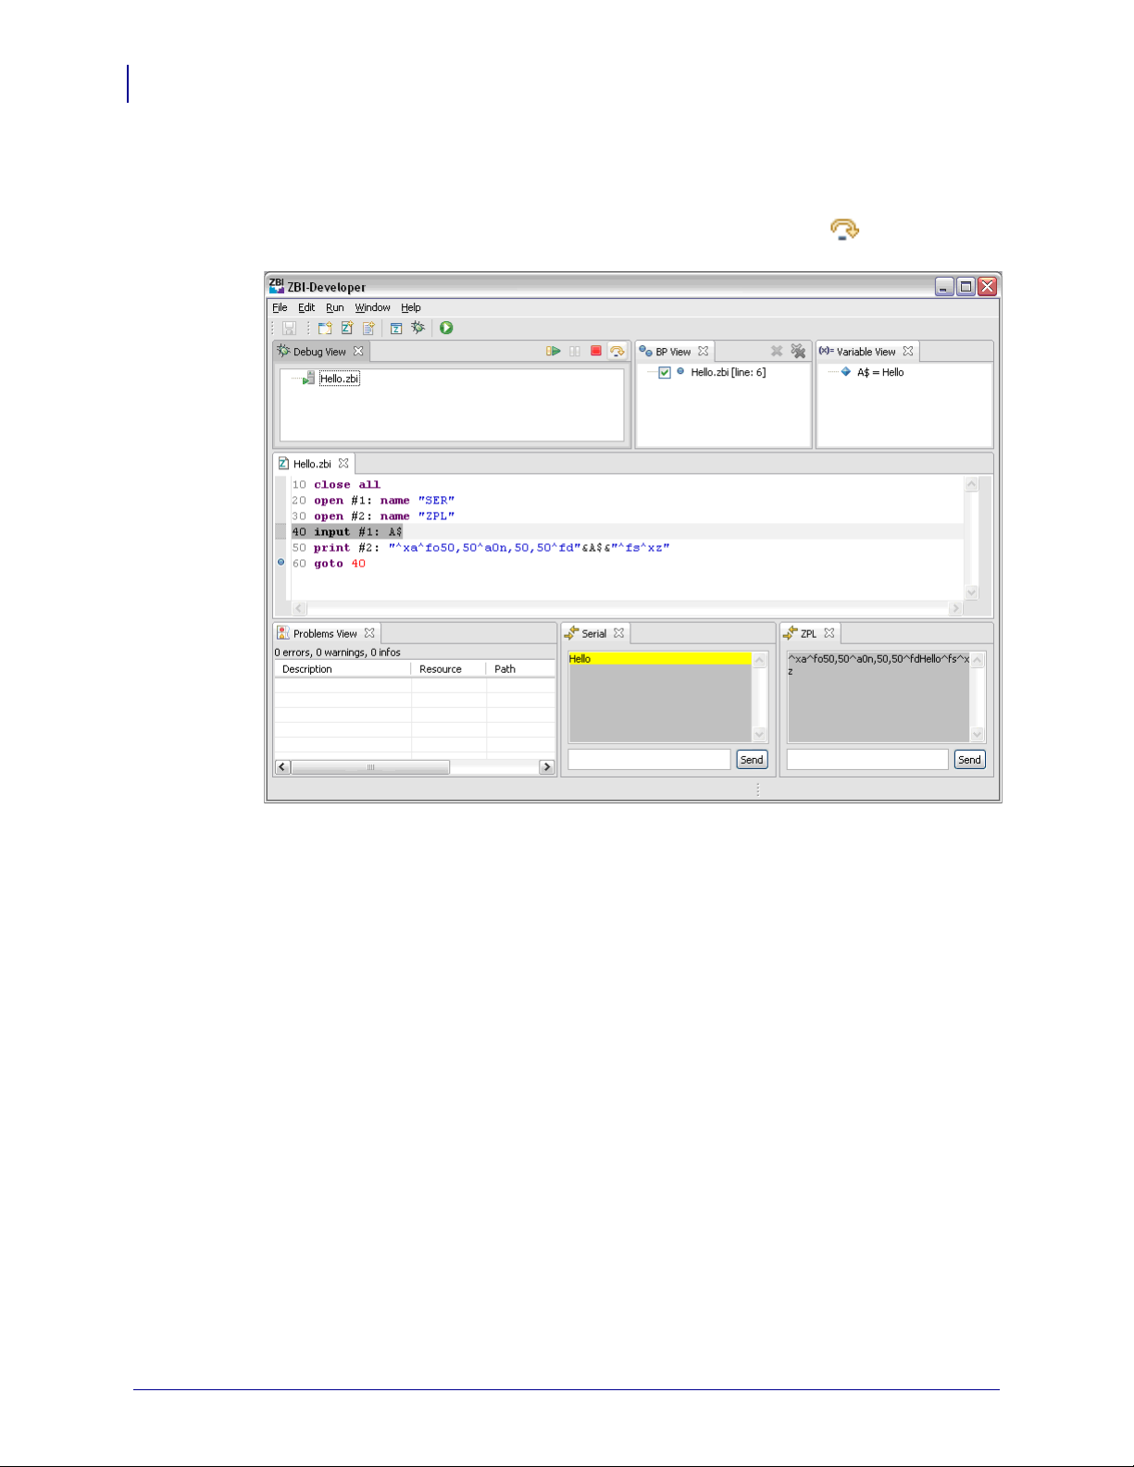Click code line 20 open #1: name "SER"
The height and width of the screenshot is (1467, 1134).
click(x=374, y=501)
